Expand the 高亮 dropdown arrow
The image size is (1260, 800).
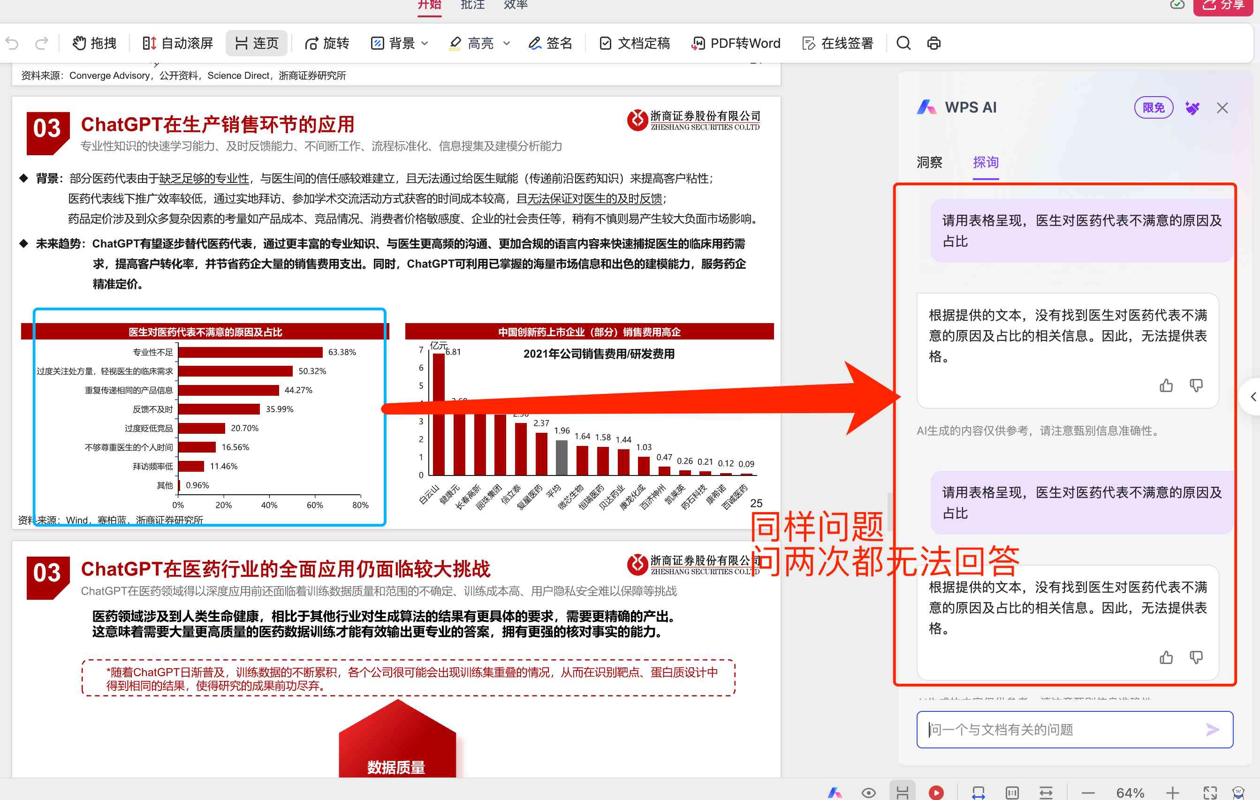[507, 44]
